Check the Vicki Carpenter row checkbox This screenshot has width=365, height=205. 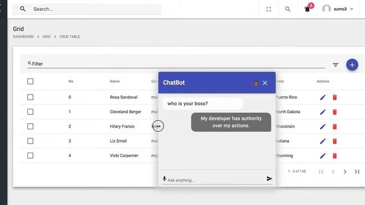30,155
